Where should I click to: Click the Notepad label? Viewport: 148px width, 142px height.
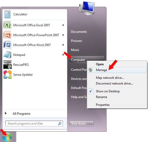coord(19,55)
